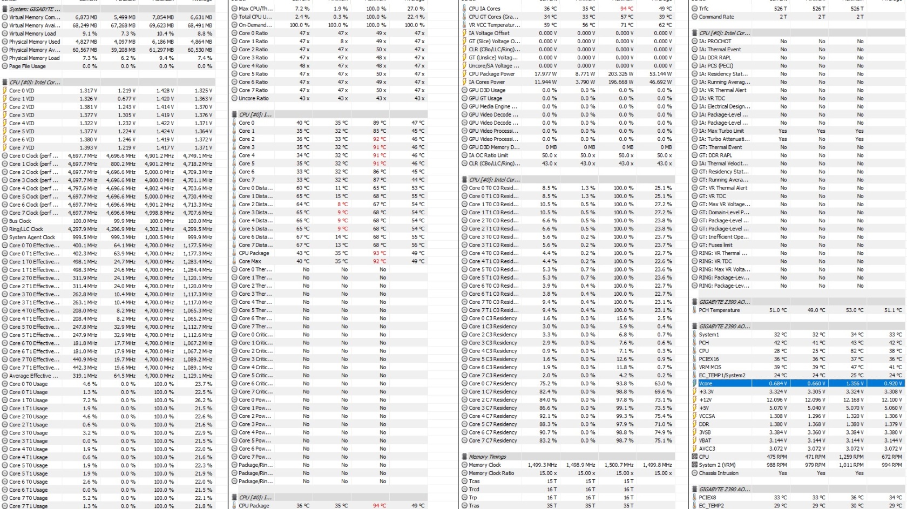Click the icon next to IA: PROCHOT

pyautogui.click(x=694, y=42)
